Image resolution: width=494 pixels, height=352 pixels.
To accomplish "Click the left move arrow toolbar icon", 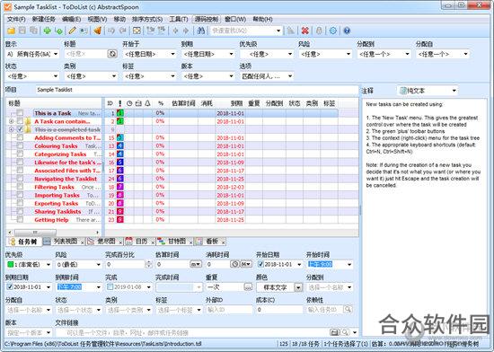I will coord(175,31).
